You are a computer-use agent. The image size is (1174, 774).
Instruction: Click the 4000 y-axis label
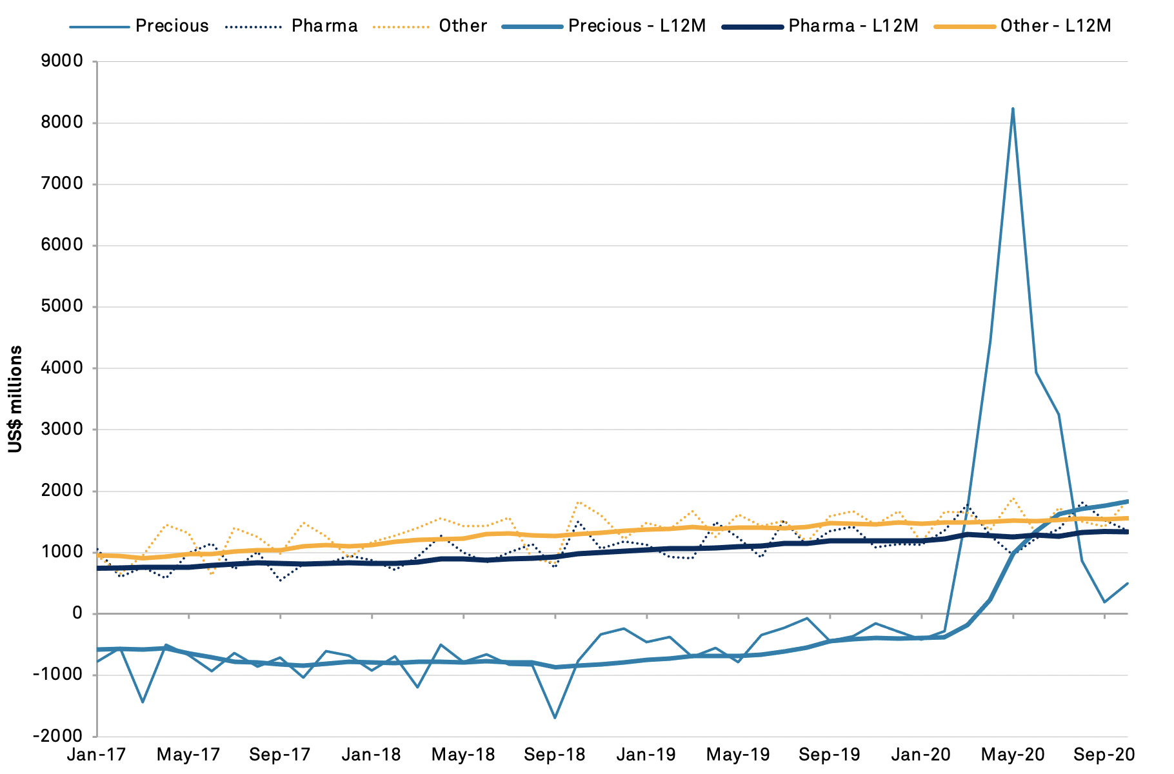tap(63, 368)
